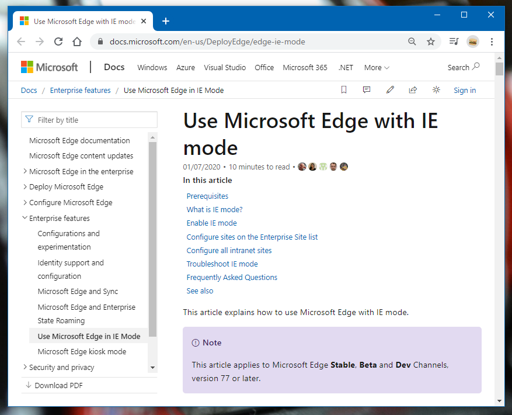Jump to Frequently Asked Questions

(x=232, y=277)
